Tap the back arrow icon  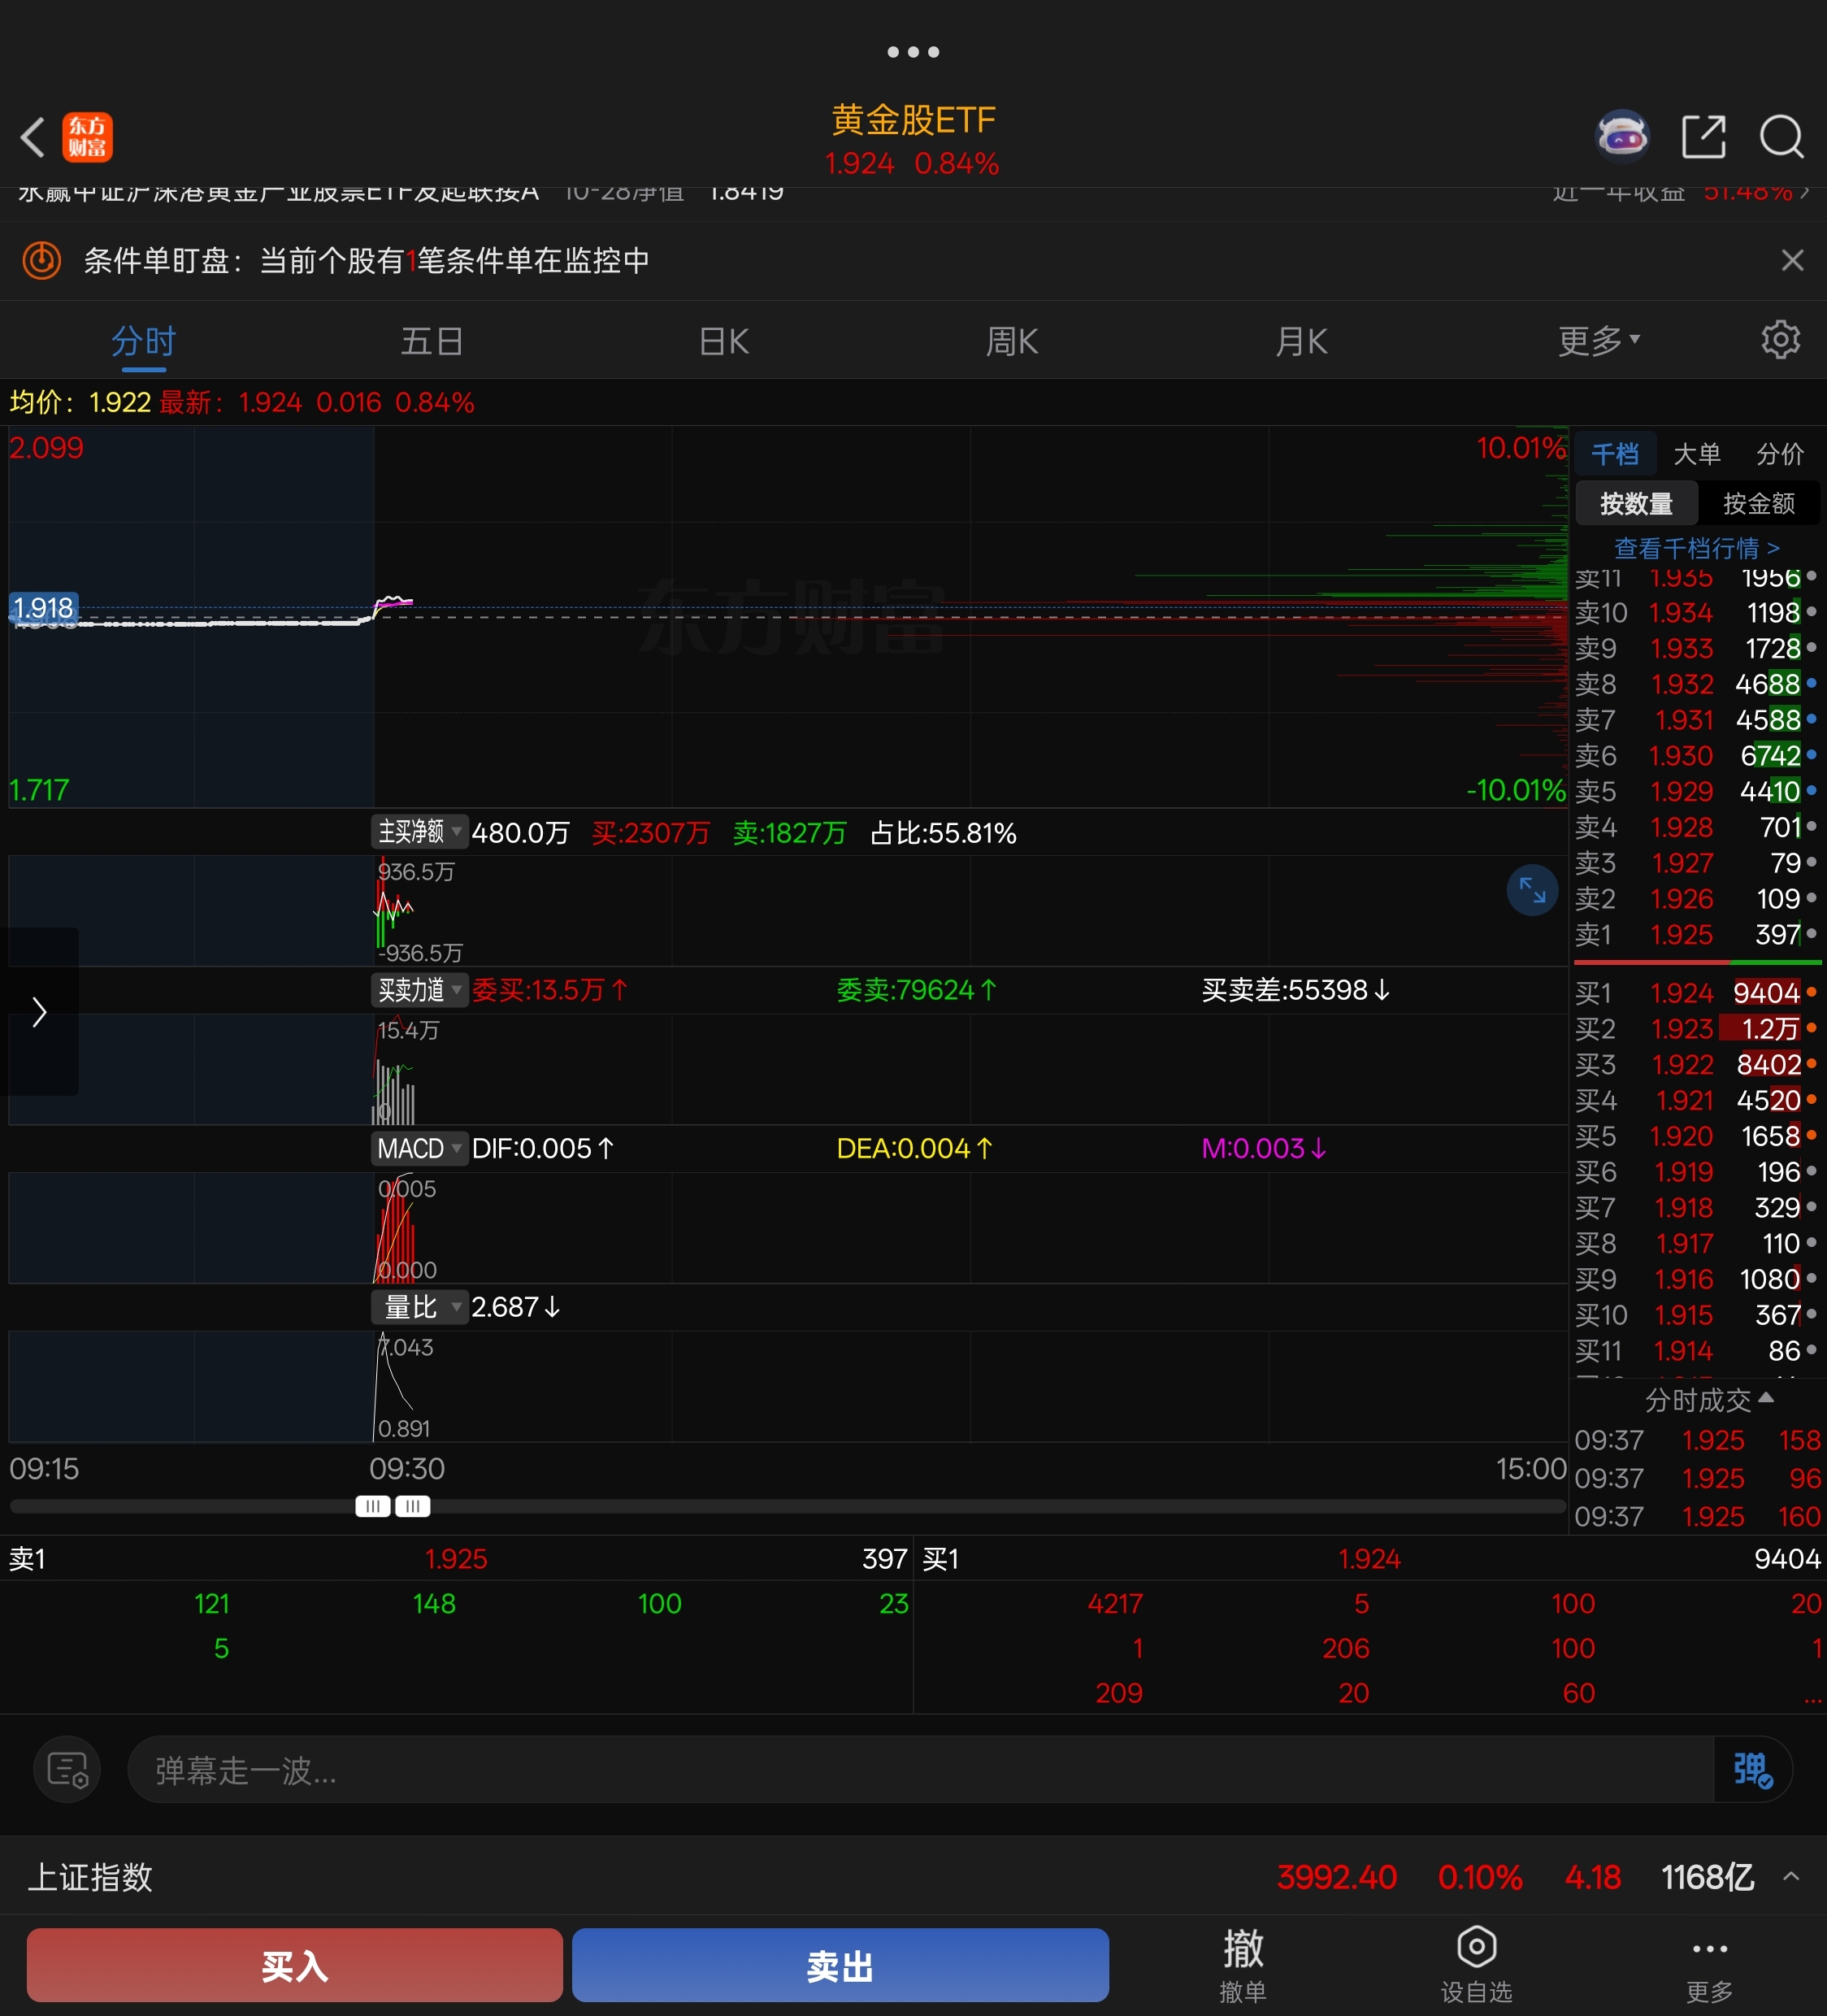click(33, 137)
